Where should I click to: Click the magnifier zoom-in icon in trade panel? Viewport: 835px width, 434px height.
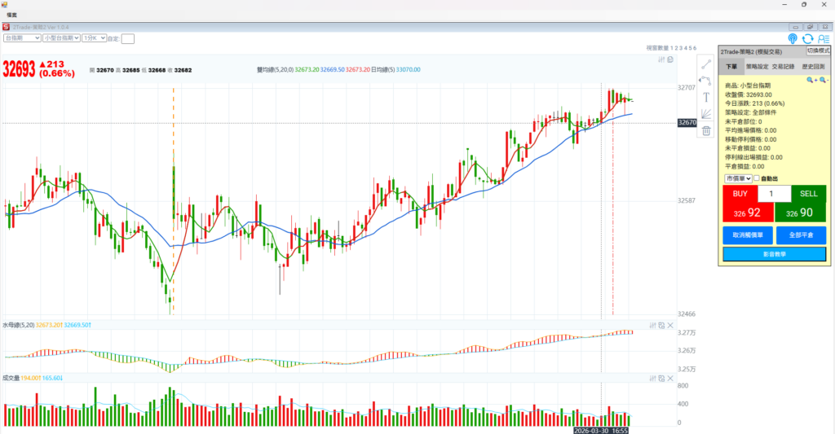[811, 80]
